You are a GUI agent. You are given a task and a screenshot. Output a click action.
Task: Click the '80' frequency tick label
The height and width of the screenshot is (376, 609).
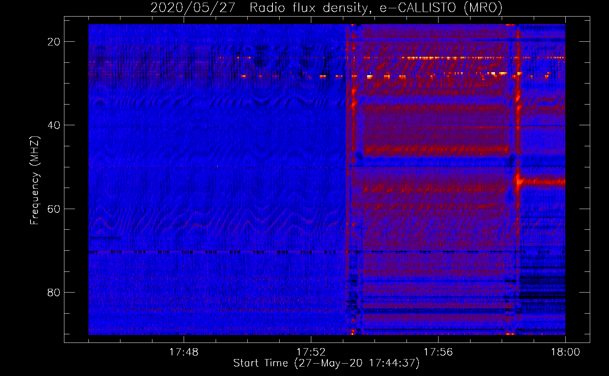coord(54,293)
